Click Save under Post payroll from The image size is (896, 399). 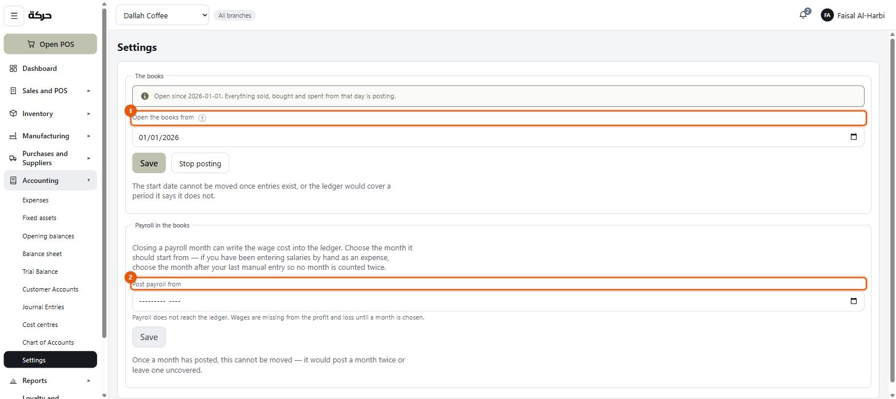[149, 337]
